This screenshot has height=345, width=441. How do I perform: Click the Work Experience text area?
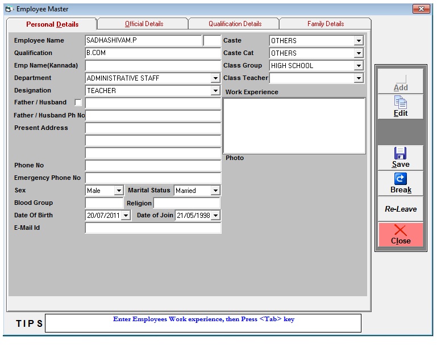294,125
